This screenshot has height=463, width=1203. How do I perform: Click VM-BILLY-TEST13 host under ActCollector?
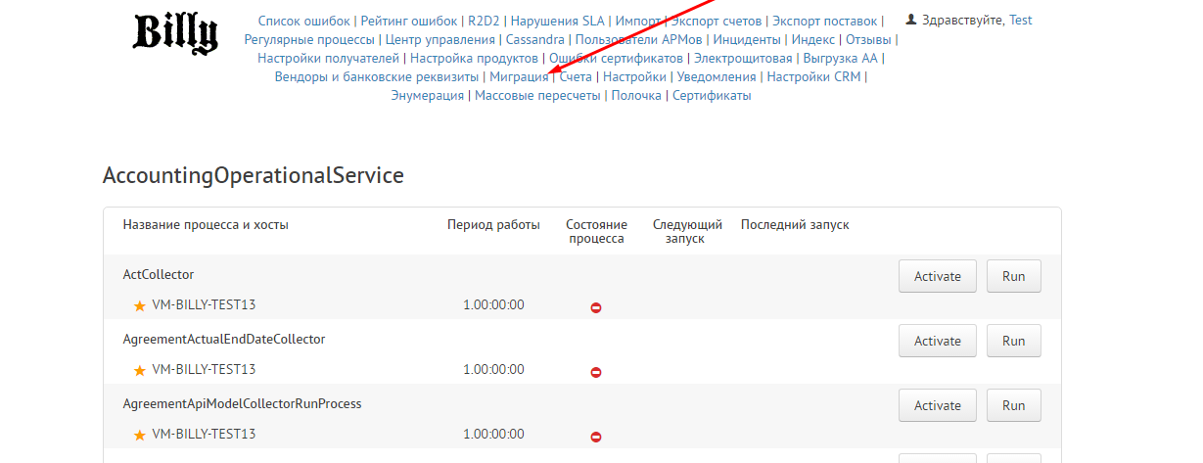coord(204,305)
